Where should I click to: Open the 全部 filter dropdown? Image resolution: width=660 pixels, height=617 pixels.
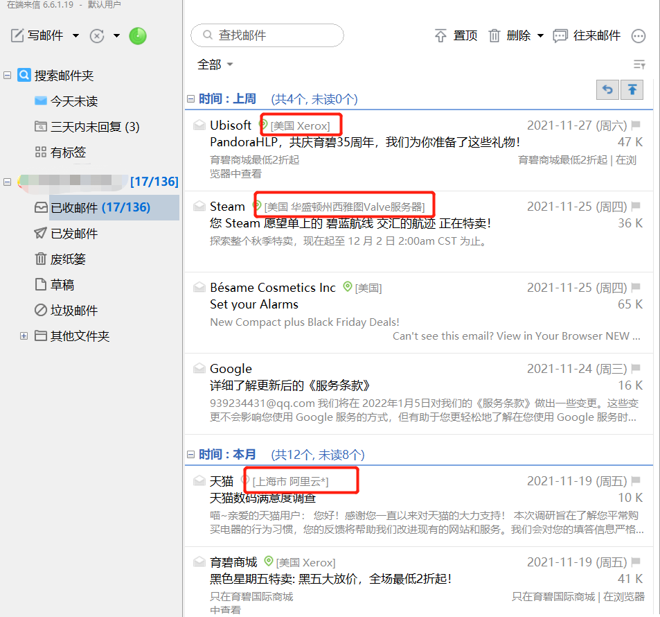(x=215, y=64)
